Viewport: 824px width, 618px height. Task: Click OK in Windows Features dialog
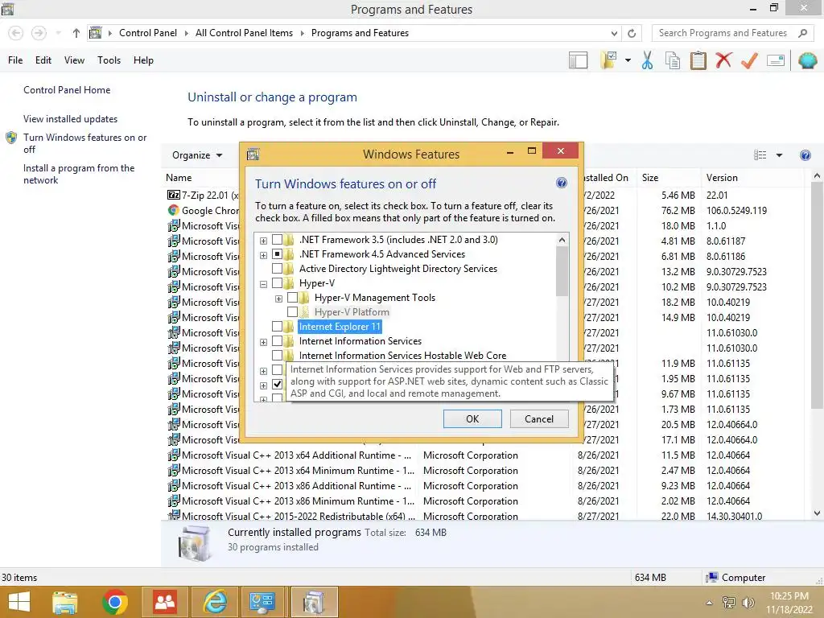pyautogui.click(x=472, y=418)
